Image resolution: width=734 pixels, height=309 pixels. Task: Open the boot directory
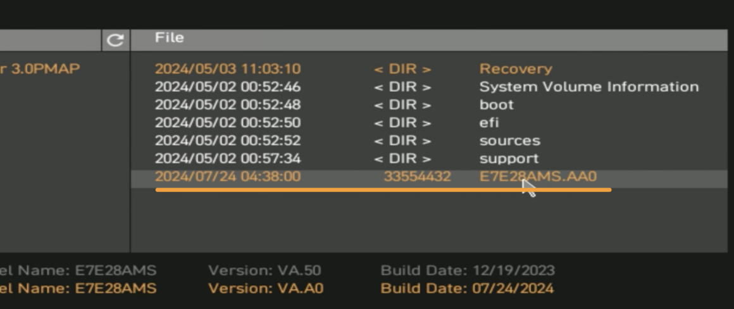pyautogui.click(x=496, y=104)
